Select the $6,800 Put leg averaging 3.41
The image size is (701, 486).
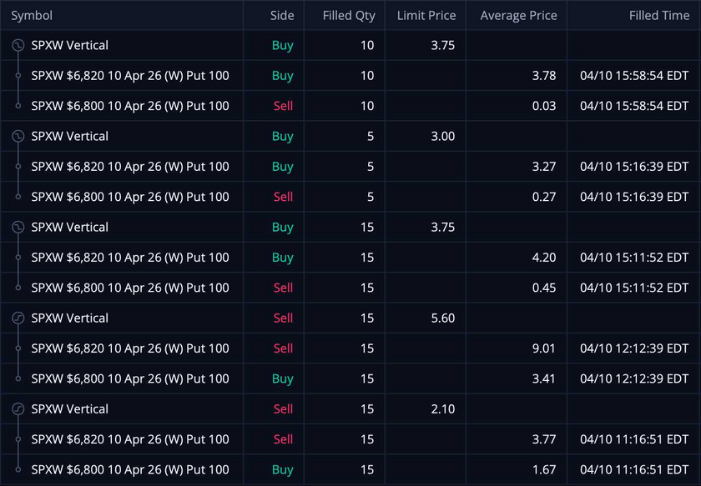click(x=129, y=379)
